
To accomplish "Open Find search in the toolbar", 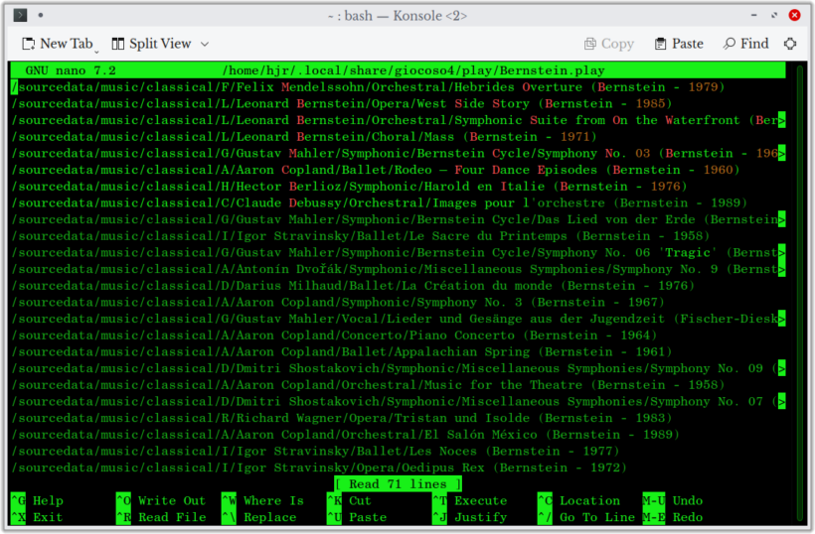I will tap(745, 44).
